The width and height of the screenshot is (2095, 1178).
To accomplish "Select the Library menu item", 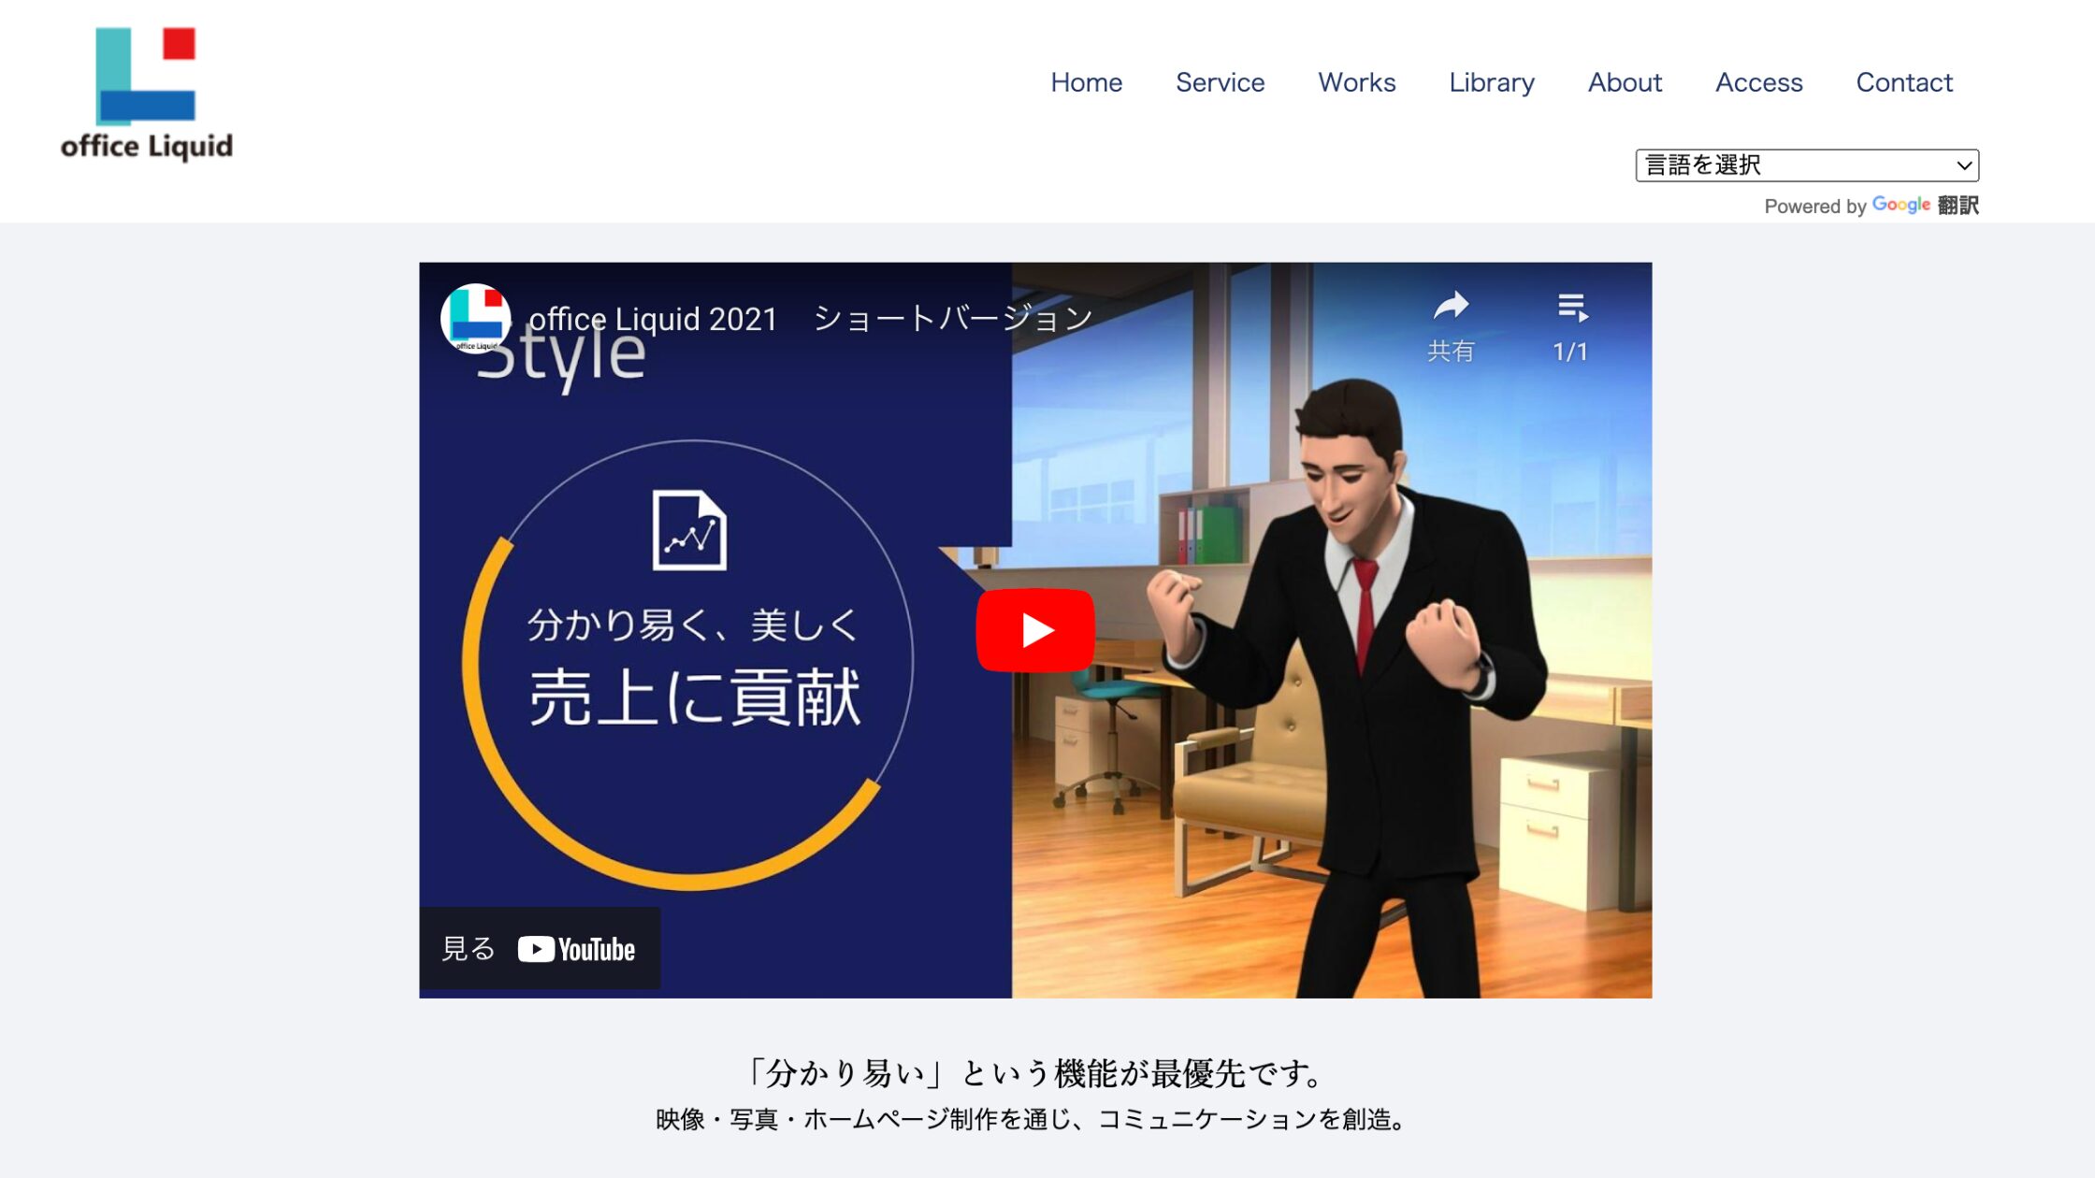I will click(1491, 82).
